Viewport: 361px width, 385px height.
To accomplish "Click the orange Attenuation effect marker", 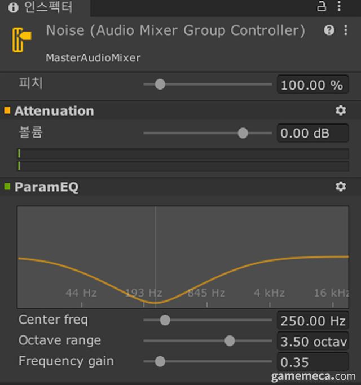I will 7,110.
